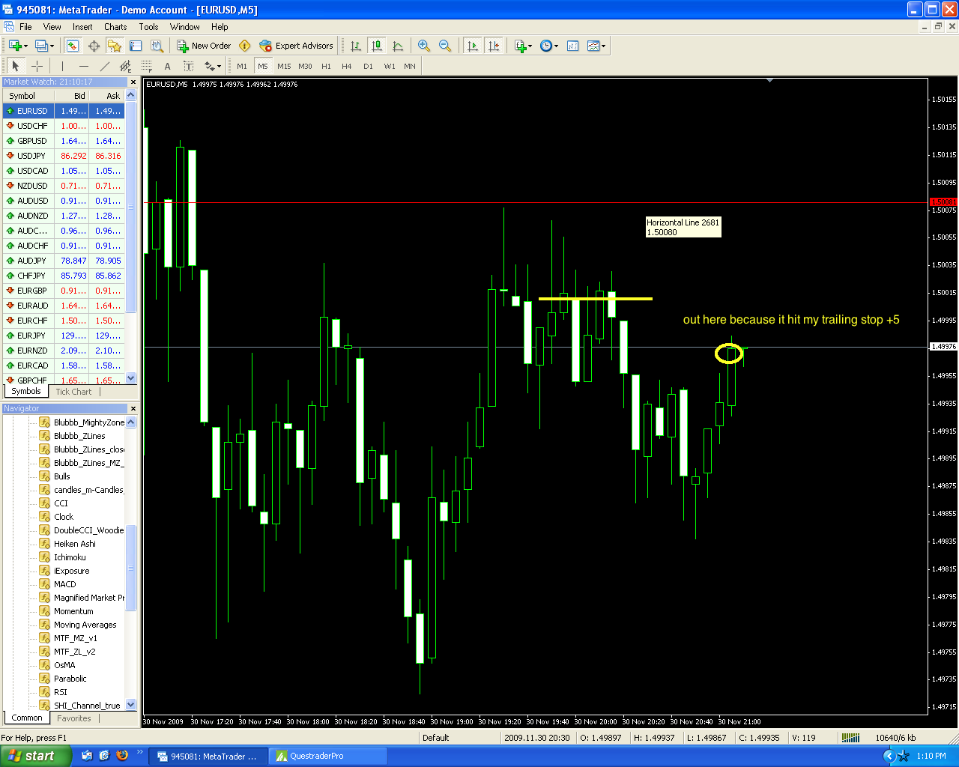Open the Charts menu

pos(115,27)
